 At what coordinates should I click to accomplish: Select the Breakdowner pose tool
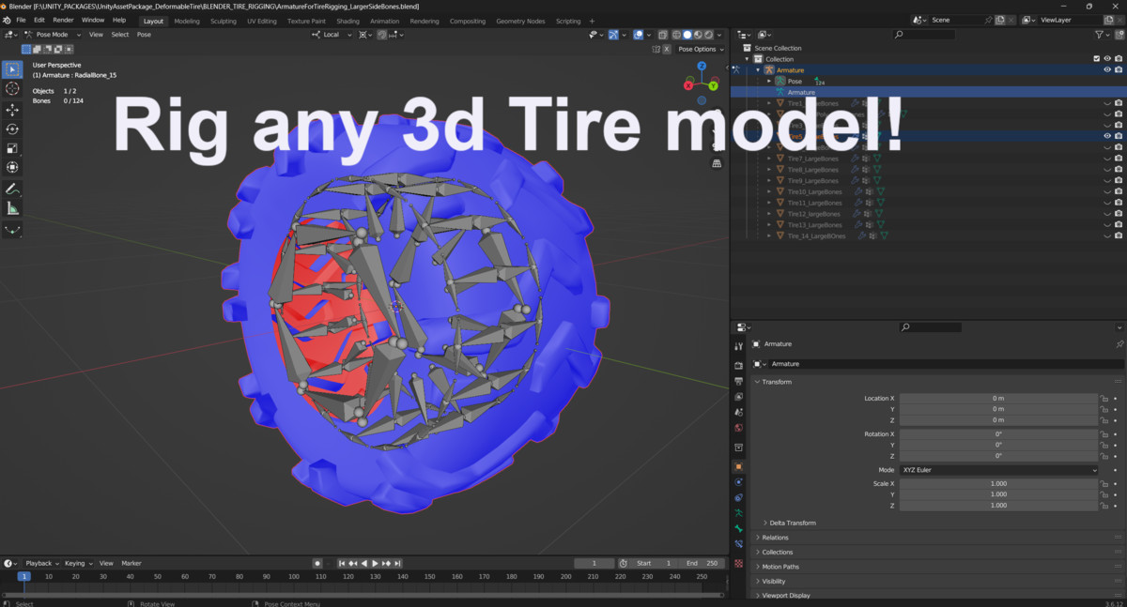click(x=12, y=230)
